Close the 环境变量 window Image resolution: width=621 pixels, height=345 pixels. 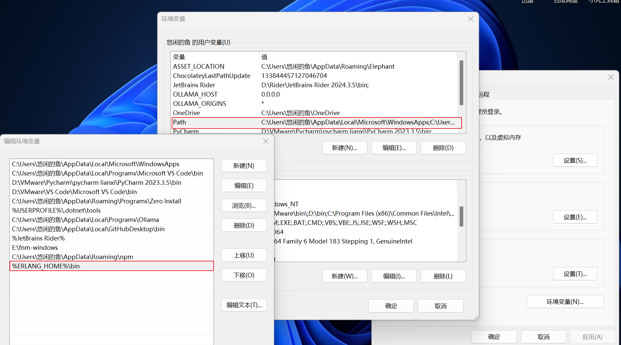(x=471, y=19)
